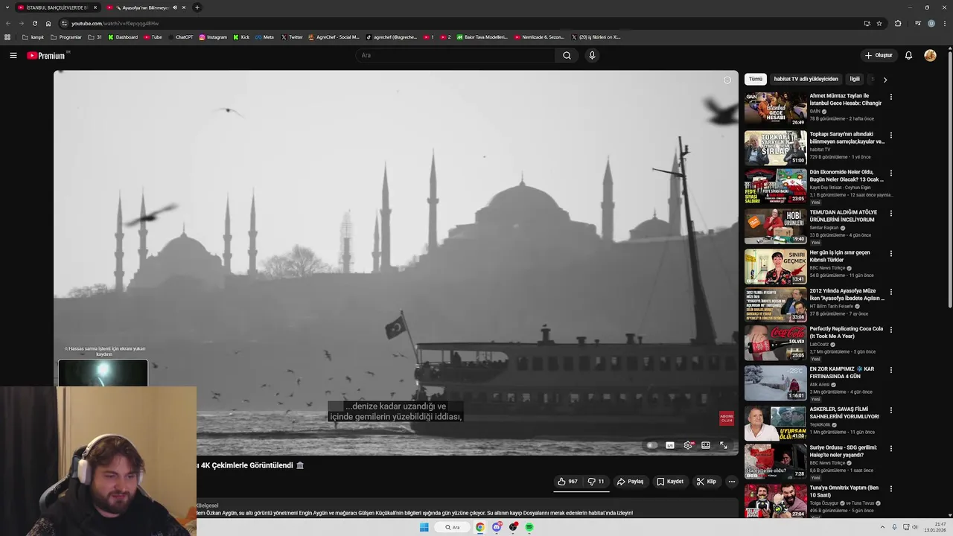Open the Twitter bookmark

[x=292, y=37]
